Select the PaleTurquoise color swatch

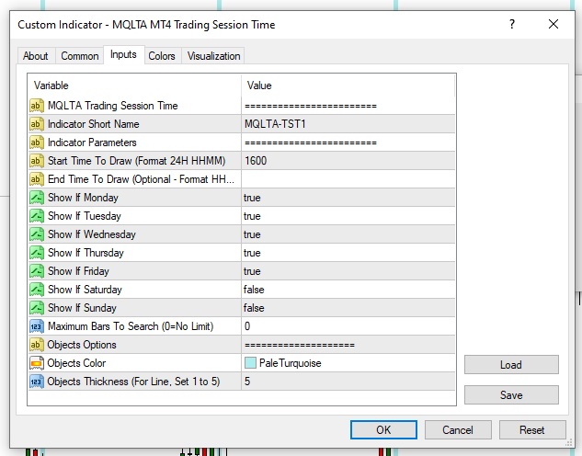click(x=251, y=363)
